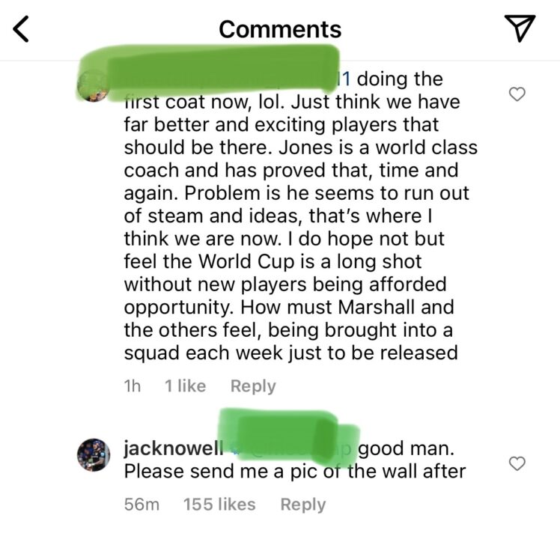Tap the 1h timestamp
The image size is (560, 533).
(x=133, y=386)
